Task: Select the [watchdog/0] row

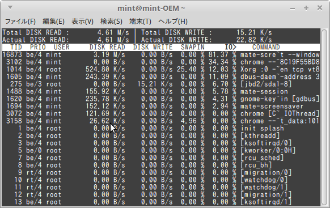Action: point(161,180)
